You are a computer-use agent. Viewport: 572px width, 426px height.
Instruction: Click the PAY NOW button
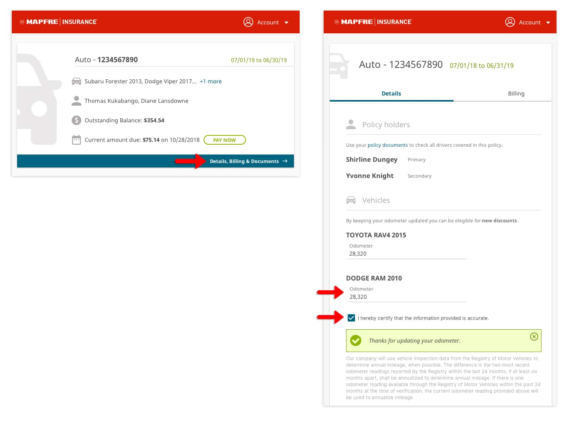[x=225, y=140]
